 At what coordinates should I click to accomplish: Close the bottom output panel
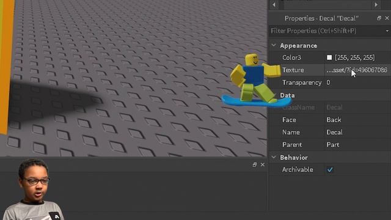point(263,164)
